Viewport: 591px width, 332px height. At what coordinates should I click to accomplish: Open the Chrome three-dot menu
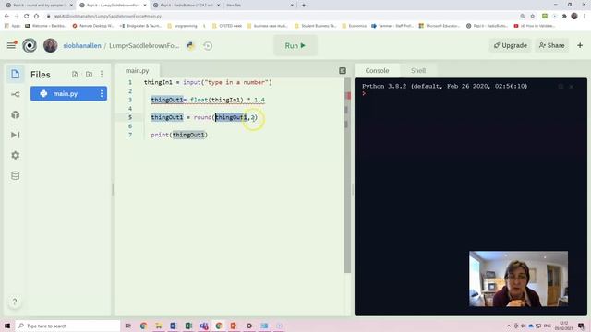(585, 16)
